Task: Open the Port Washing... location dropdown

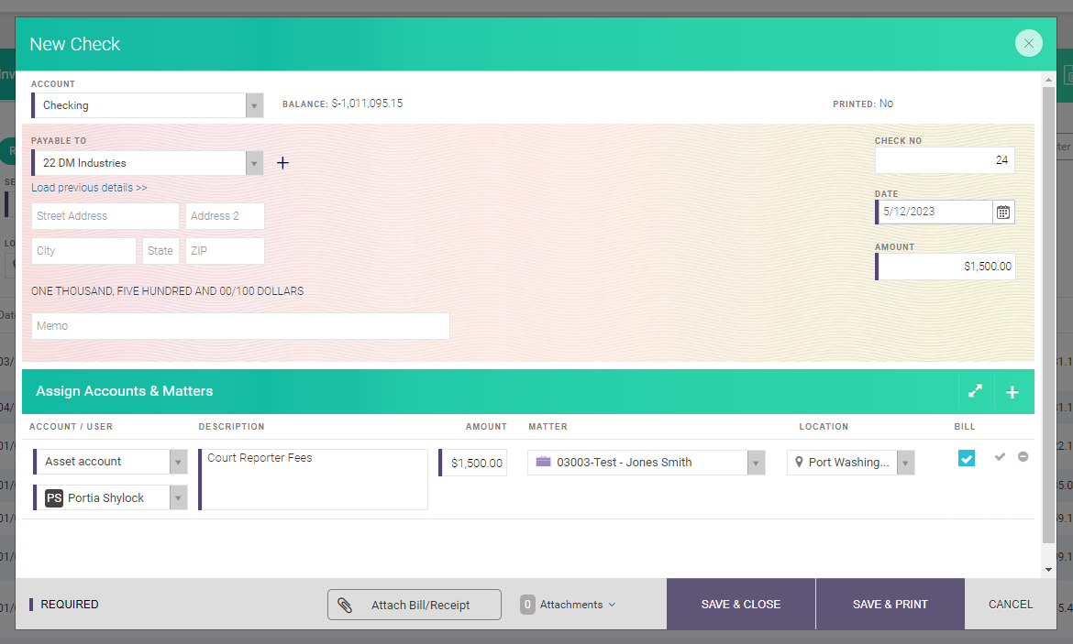Action: click(x=906, y=463)
